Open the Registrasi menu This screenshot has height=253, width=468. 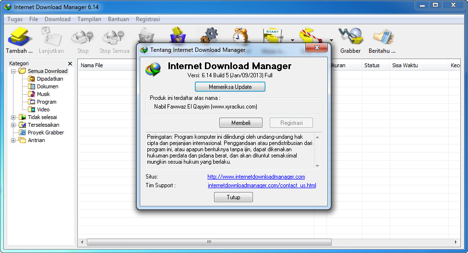pyautogui.click(x=148, y=19)
